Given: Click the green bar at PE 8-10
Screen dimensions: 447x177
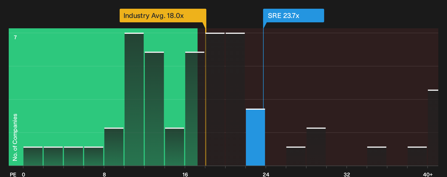Looking at the screenshot, I should tap(114, 147).
